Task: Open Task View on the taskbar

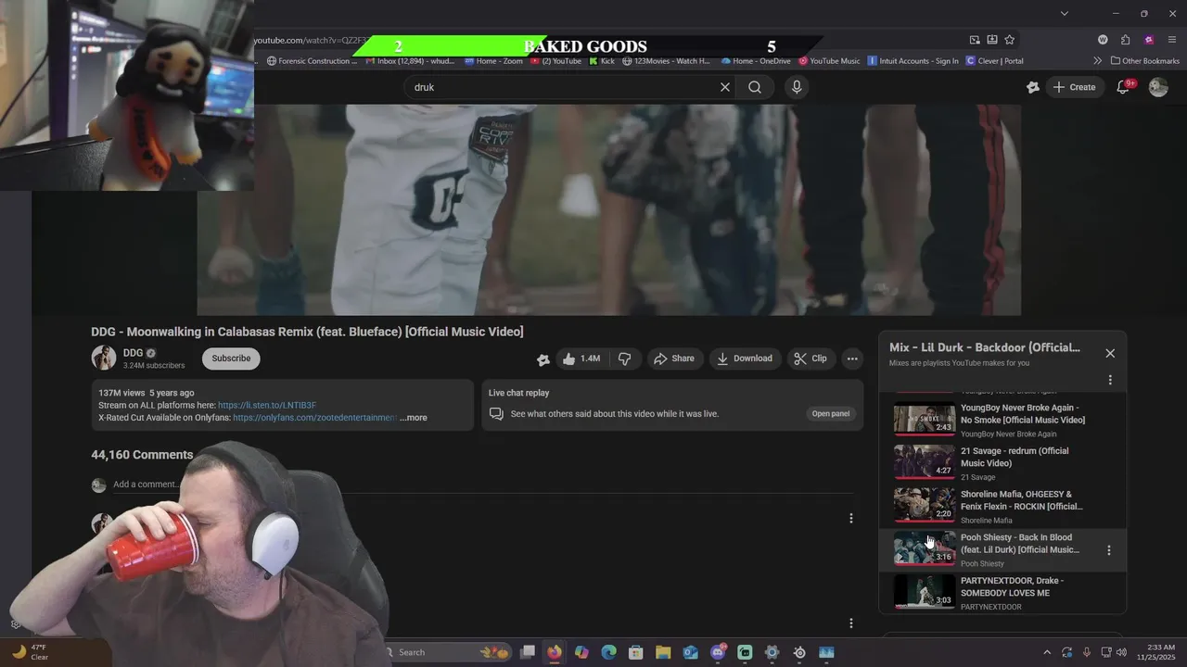Action: coord(528,652)
